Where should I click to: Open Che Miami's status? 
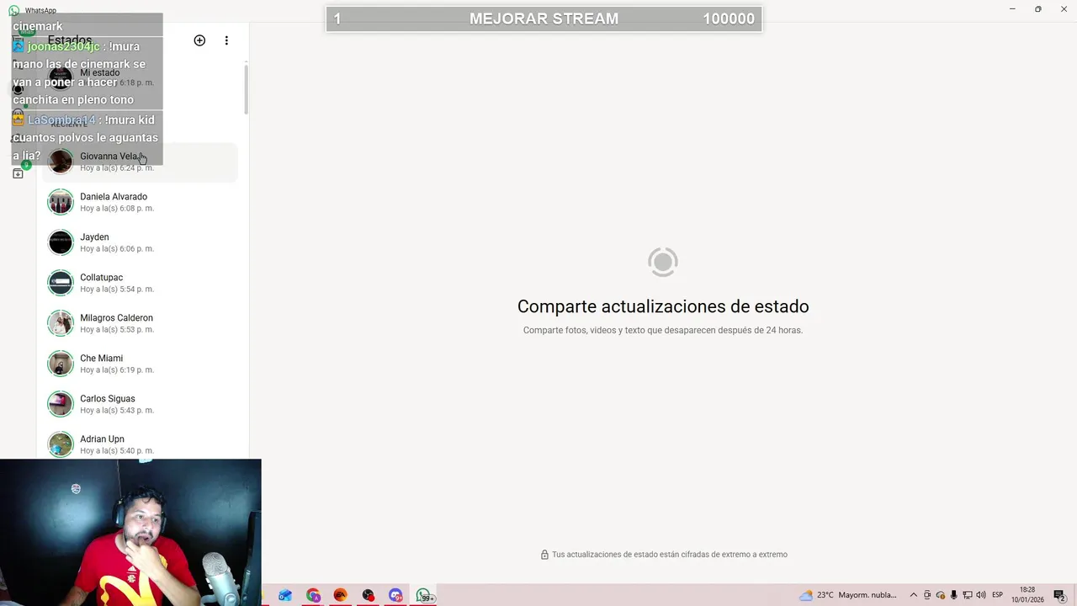click(x=140, y=364)
